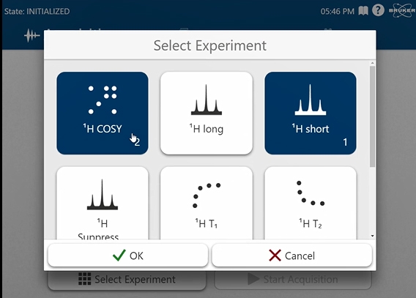Image resolution: width=416 pixels, height=298 pixels.
Task: Confirm the selection with OK
Action: (128, 256)
